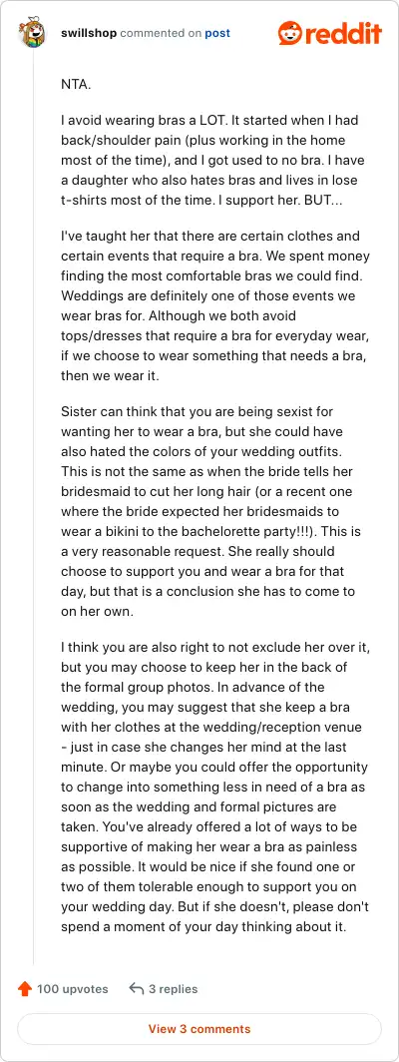Screen dimensions: 399x1062
Task: Click the orange upvote arrow icon
Action: (x=25, y=989)
